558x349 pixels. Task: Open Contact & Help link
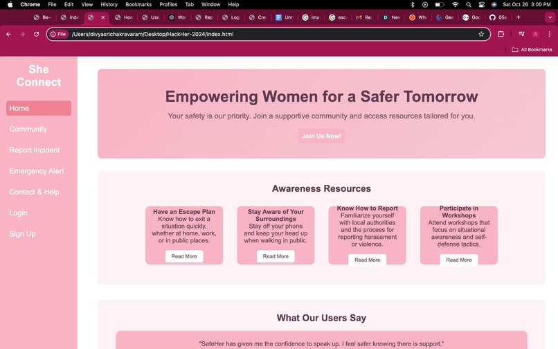tap(34, 192)
